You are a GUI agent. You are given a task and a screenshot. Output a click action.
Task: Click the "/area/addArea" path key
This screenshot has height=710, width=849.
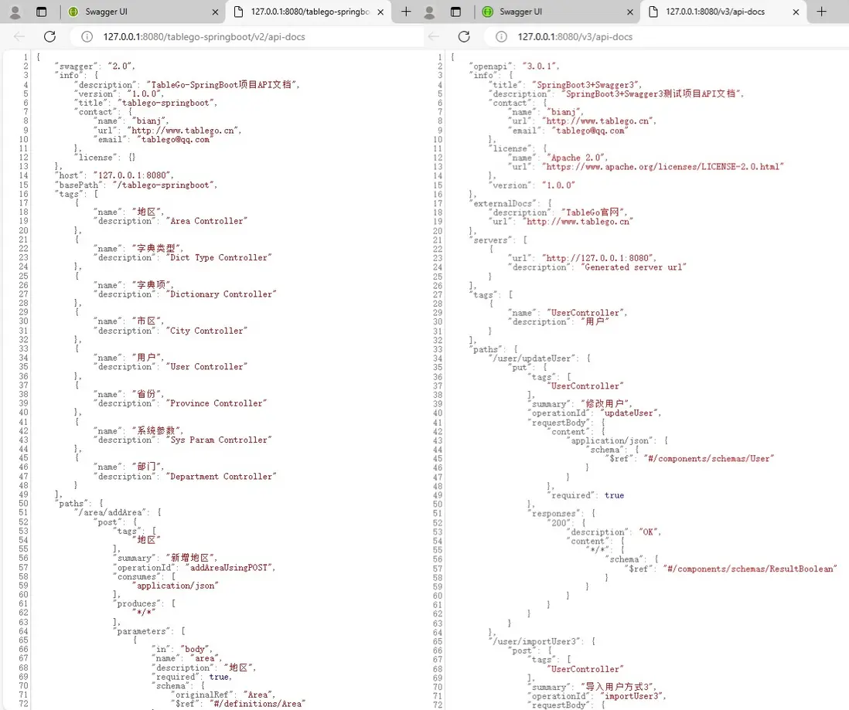pyautogui.click(x=111, y=512)
